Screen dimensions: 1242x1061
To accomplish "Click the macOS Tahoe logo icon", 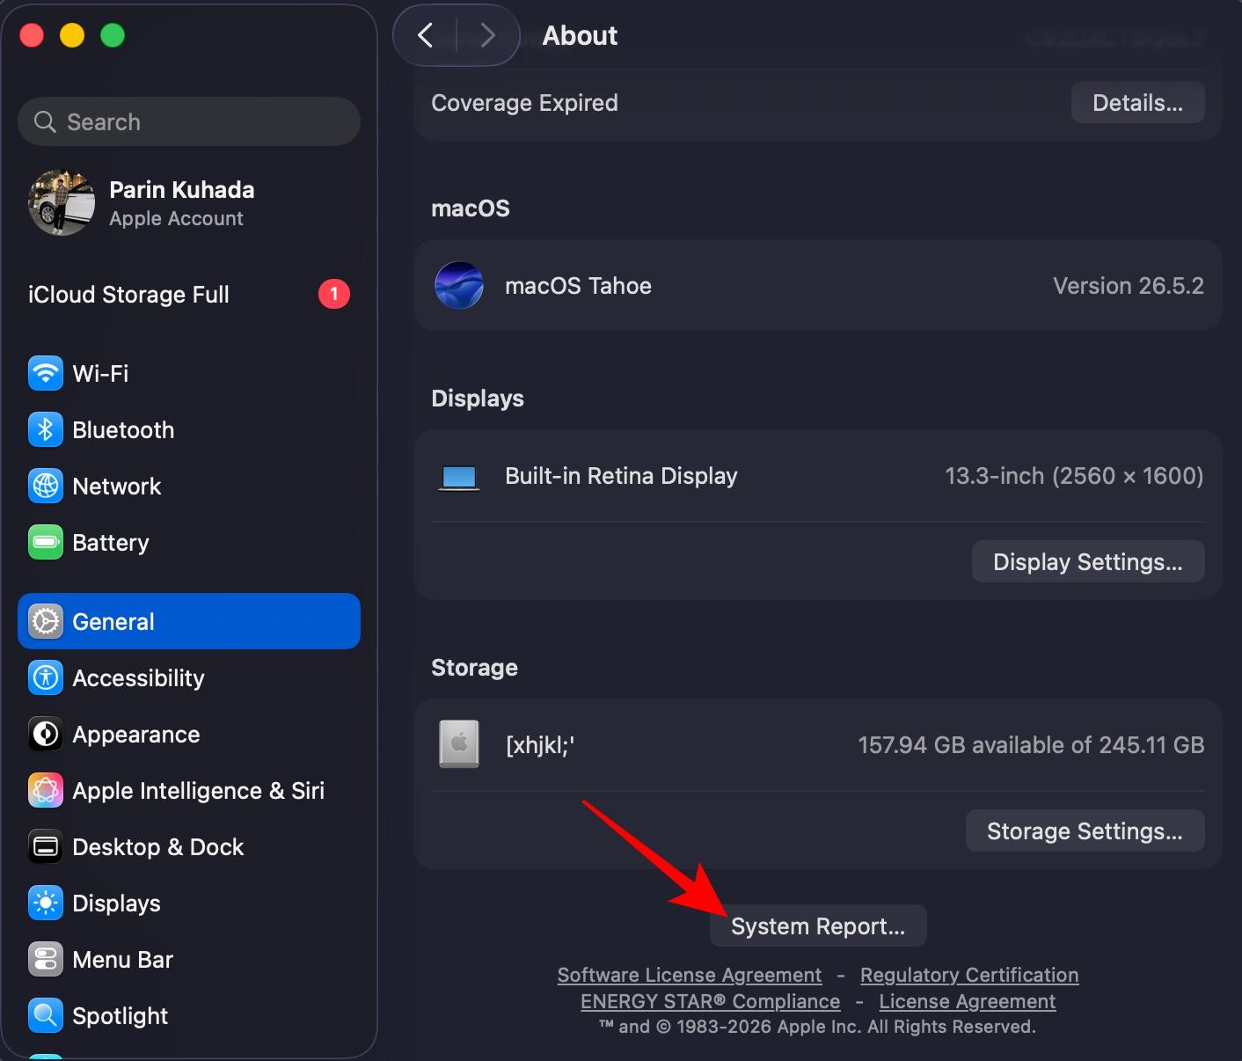I will 459,285.
